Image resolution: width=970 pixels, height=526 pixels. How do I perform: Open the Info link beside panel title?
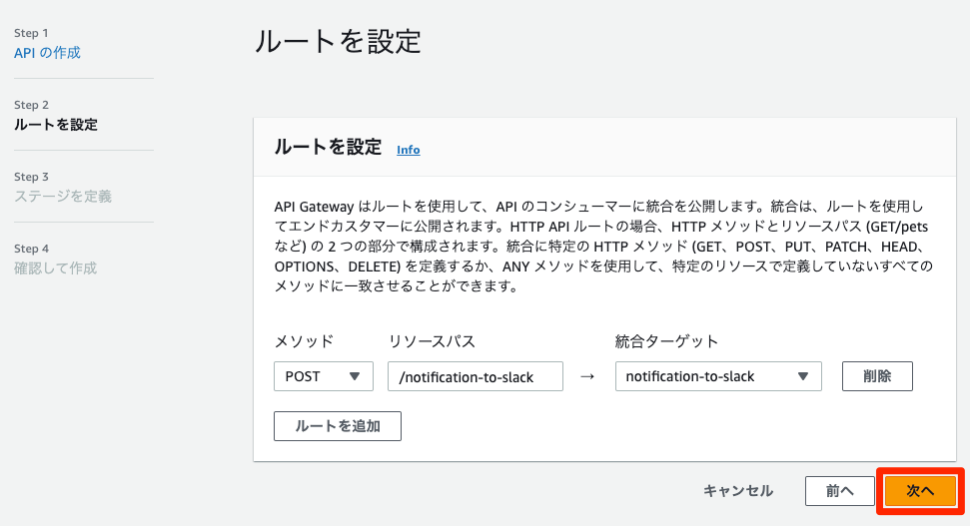tap(408, 150)
